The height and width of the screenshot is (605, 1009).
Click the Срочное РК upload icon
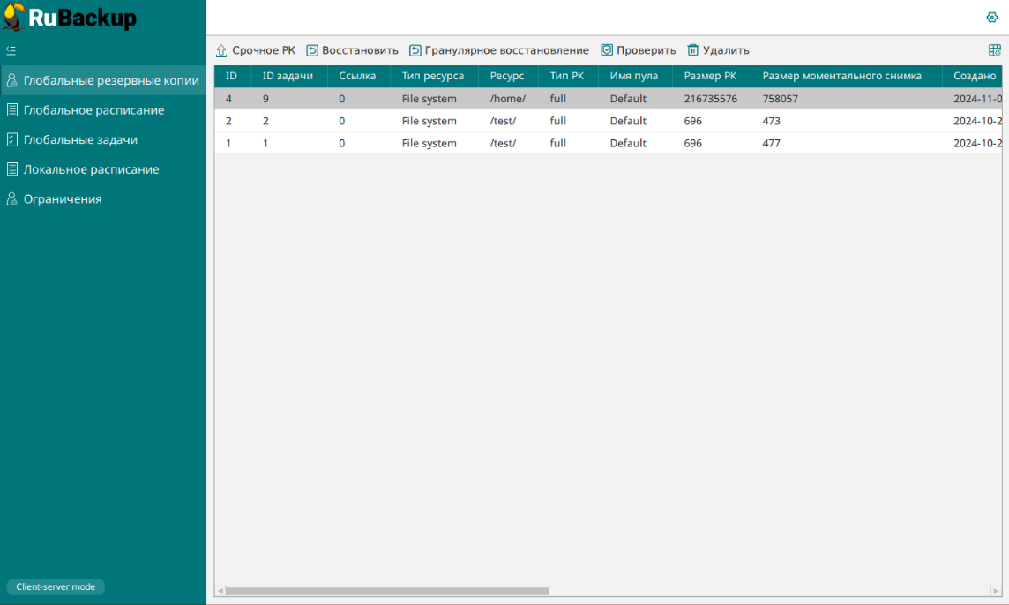pos(221,51)
